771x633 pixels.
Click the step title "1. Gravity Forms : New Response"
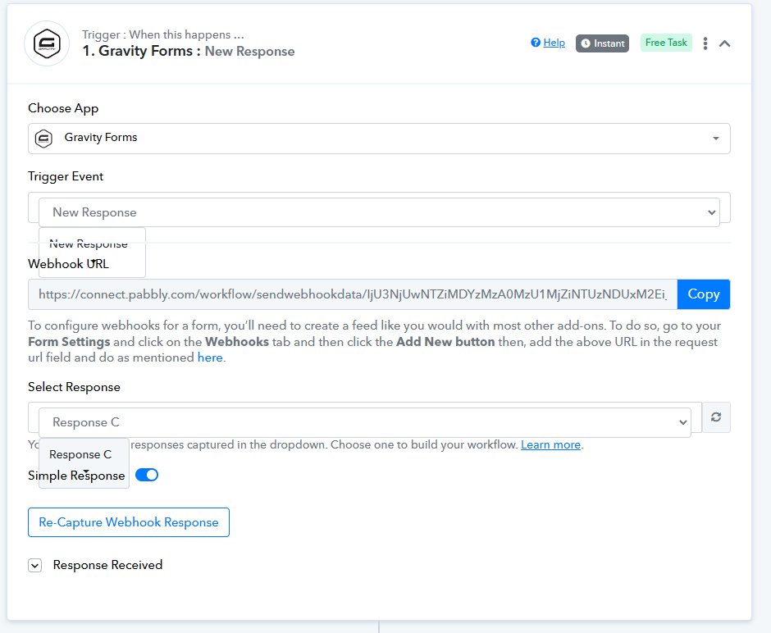[x=189, y=51]
